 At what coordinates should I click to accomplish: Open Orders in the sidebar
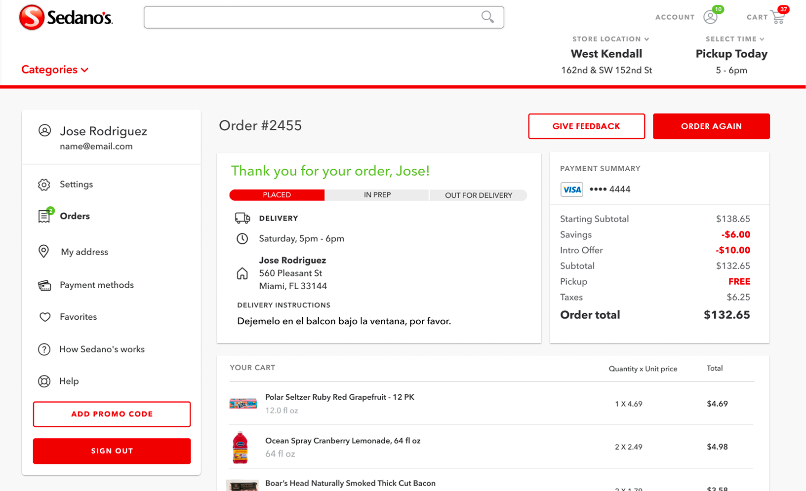tap(75, 216)
